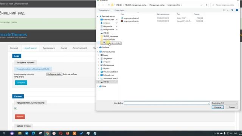Open the view options dropdown arrow
242x136 pixels.
coord(227,10)
